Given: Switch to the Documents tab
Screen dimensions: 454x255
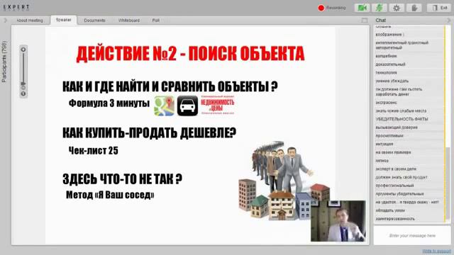Looking at the screenshot, I should pyautogui.click(x=94, y=21).
